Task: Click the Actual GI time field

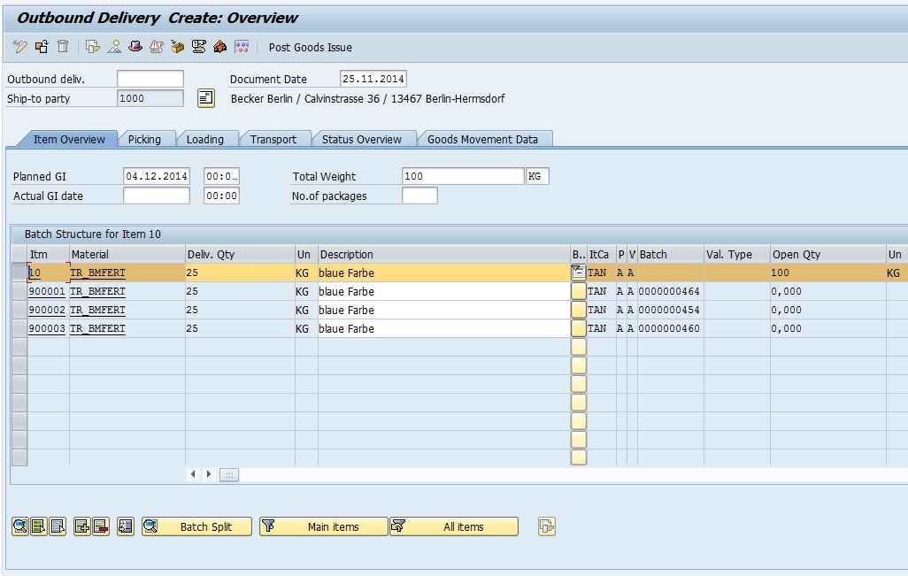Action: click(222, 196)
